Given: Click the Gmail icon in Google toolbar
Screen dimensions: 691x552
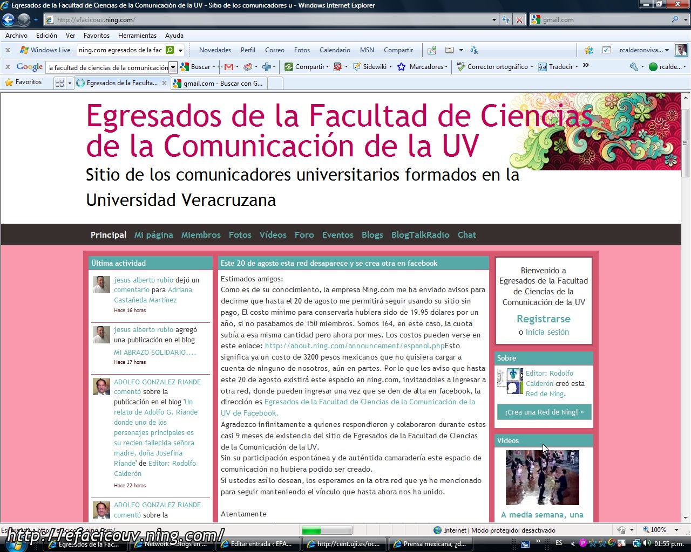Looking at the screenshot, I should pos(229,67).
